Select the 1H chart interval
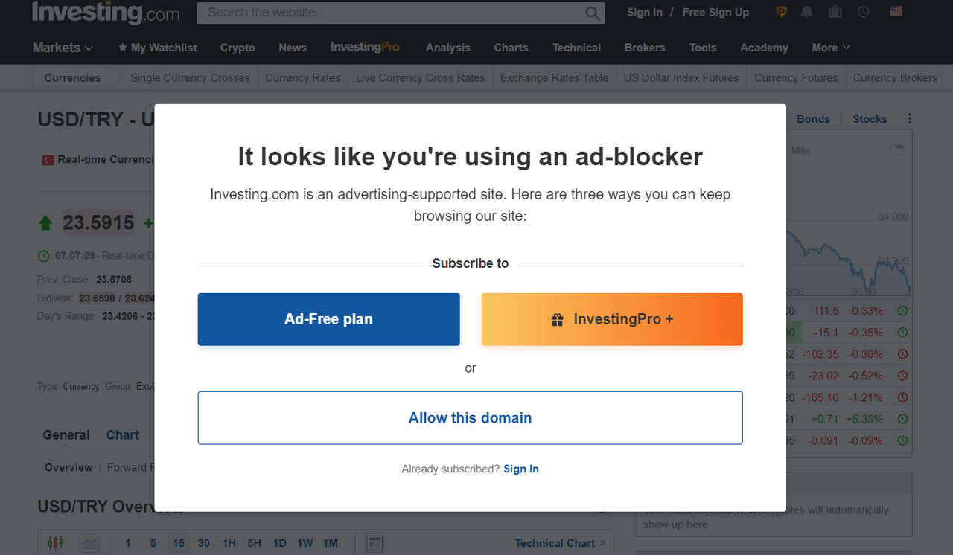Viewport: 953px width, 555px height. [229, 543]
